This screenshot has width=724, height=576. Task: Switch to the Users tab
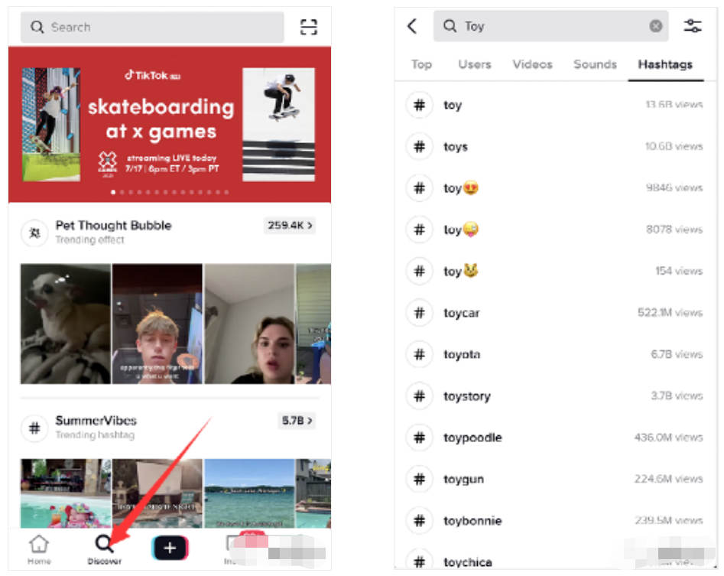(x=474, y=64)
